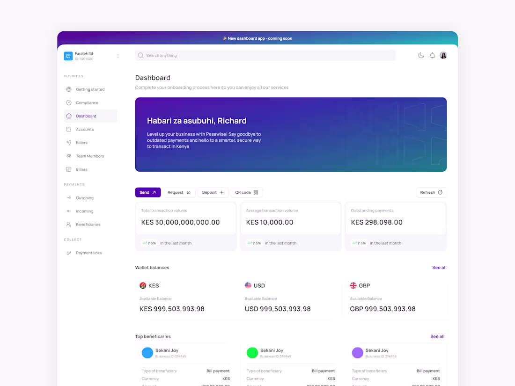The width and height of the screenshot is (515, 386).
Task: Open the notifications bell
Action: pyautogui.click(x=432, y=55)
